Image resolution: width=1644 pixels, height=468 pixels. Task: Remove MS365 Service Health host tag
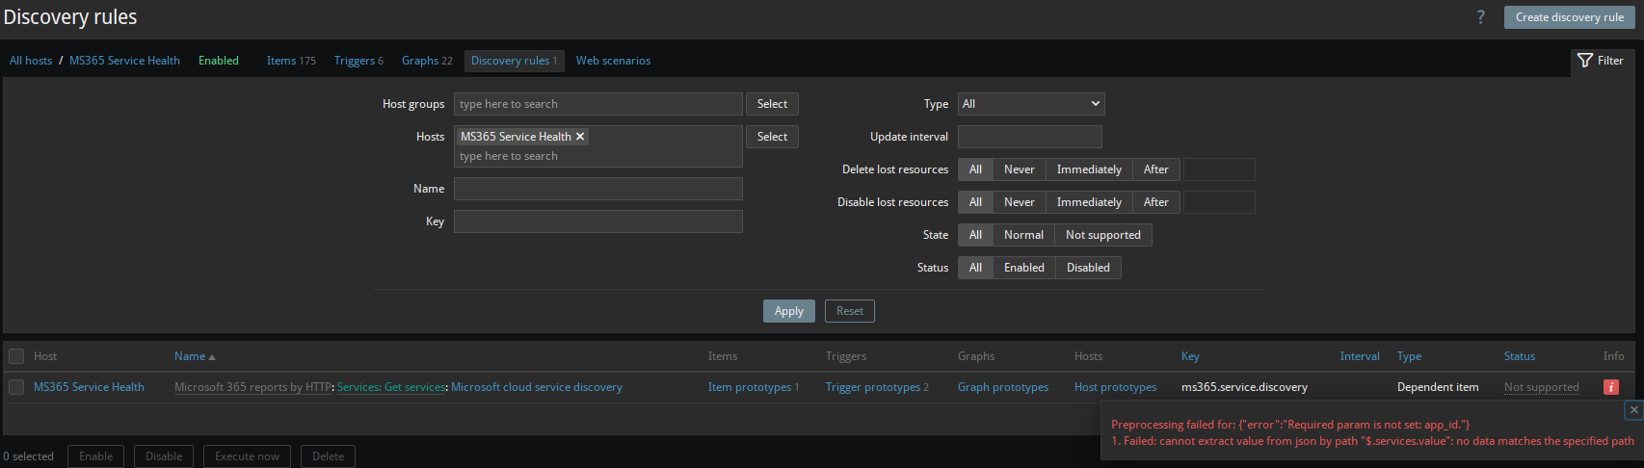tap(580, 137)
